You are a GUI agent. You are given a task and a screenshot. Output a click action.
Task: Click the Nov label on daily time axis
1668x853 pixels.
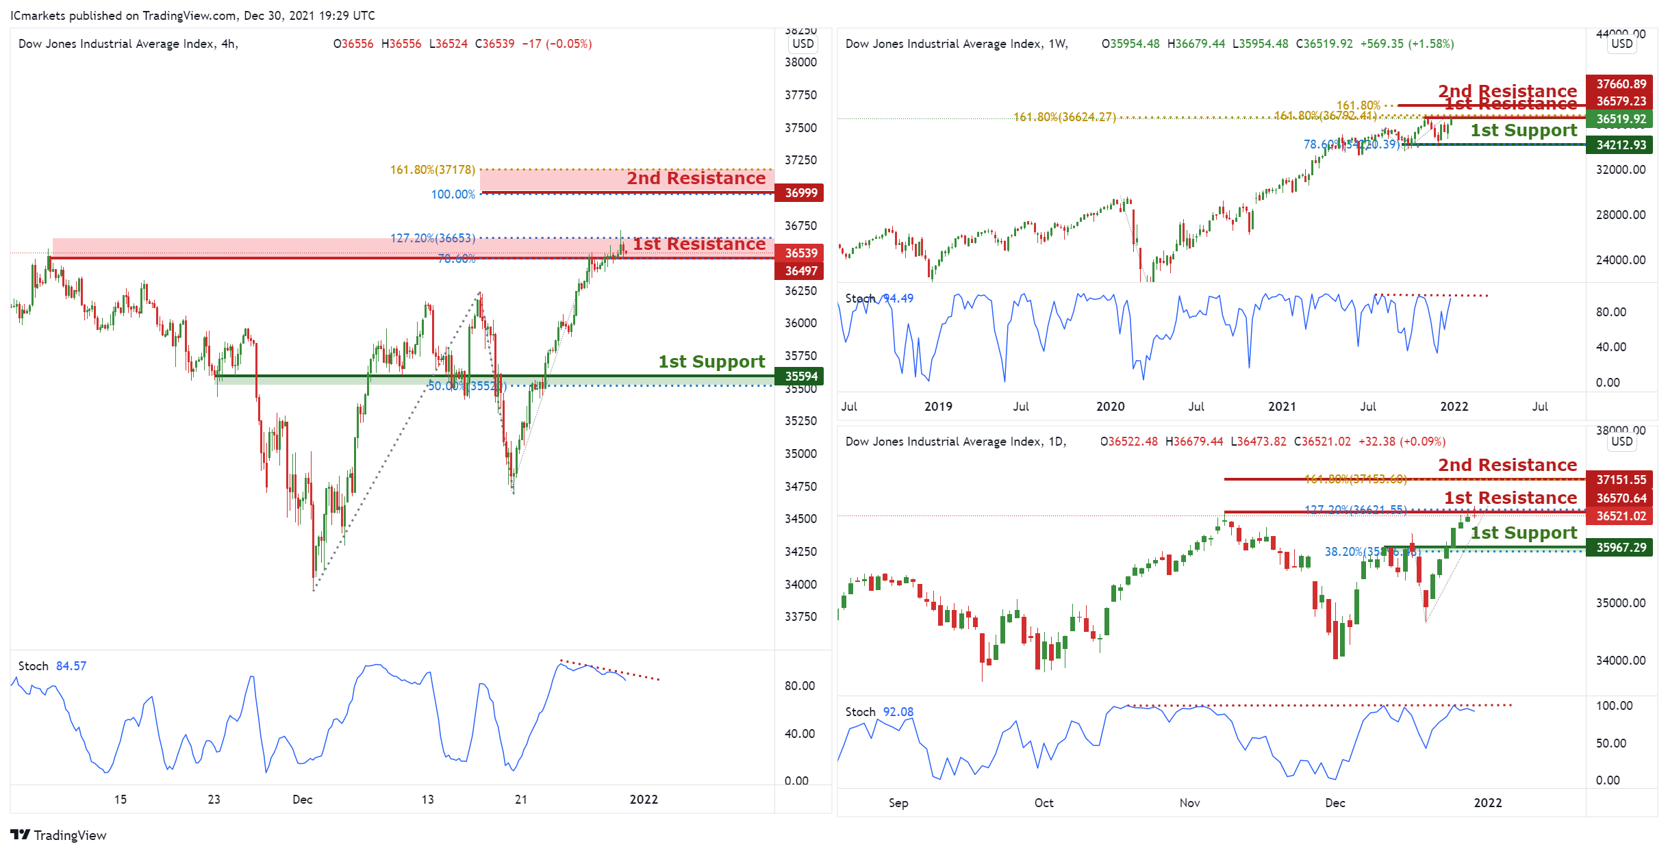[1189, 803]
